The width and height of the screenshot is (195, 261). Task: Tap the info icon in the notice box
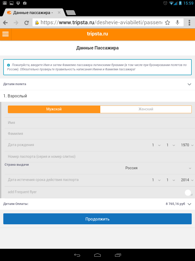pos(8,65)
